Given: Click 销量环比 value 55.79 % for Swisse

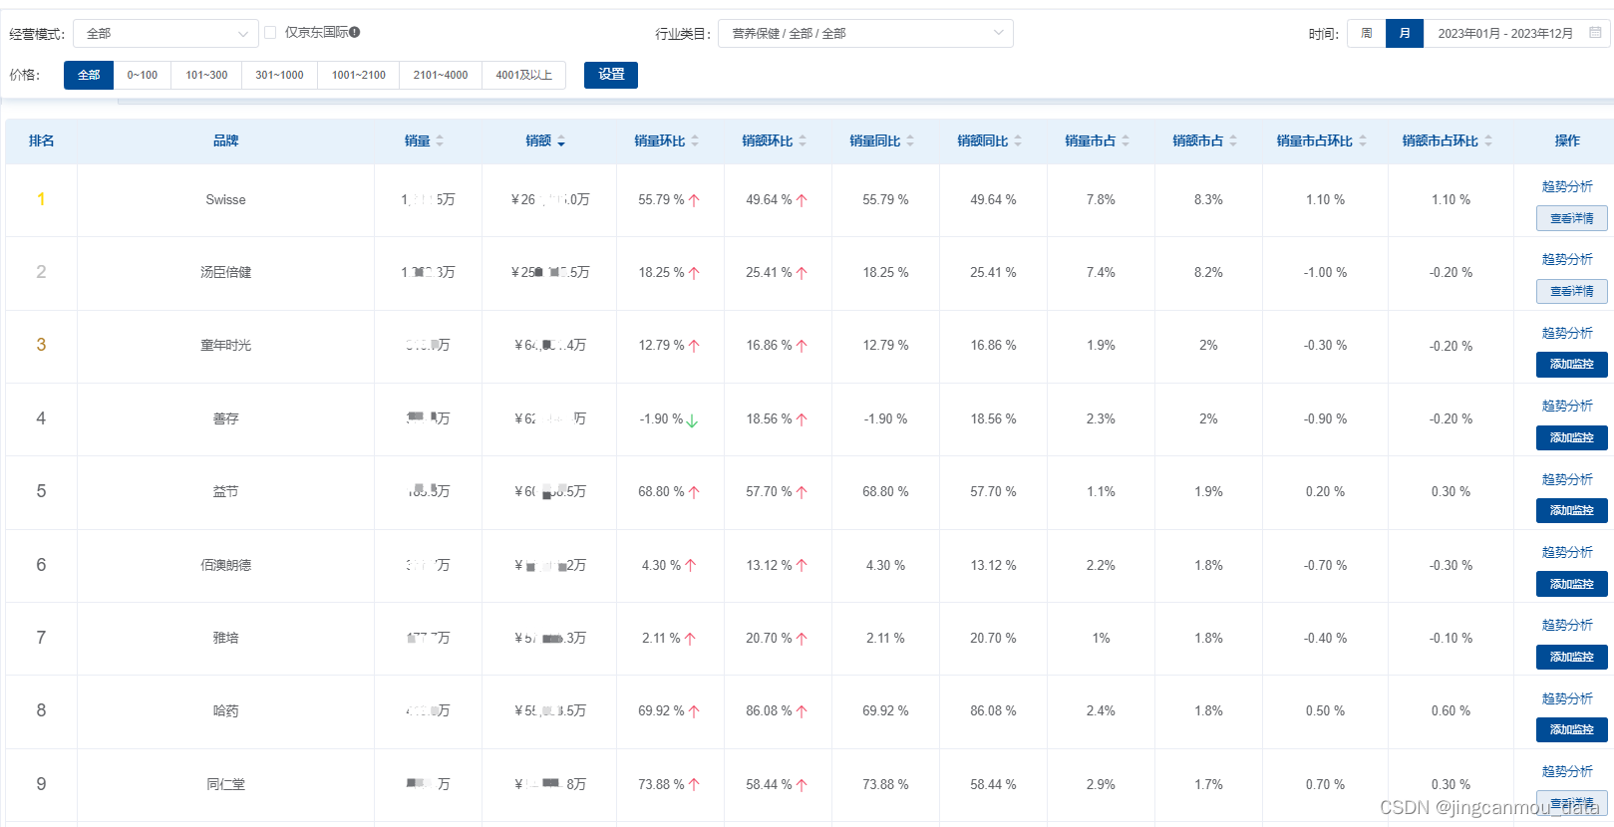Looking at the screenshot, I should (x=661, y=200).
